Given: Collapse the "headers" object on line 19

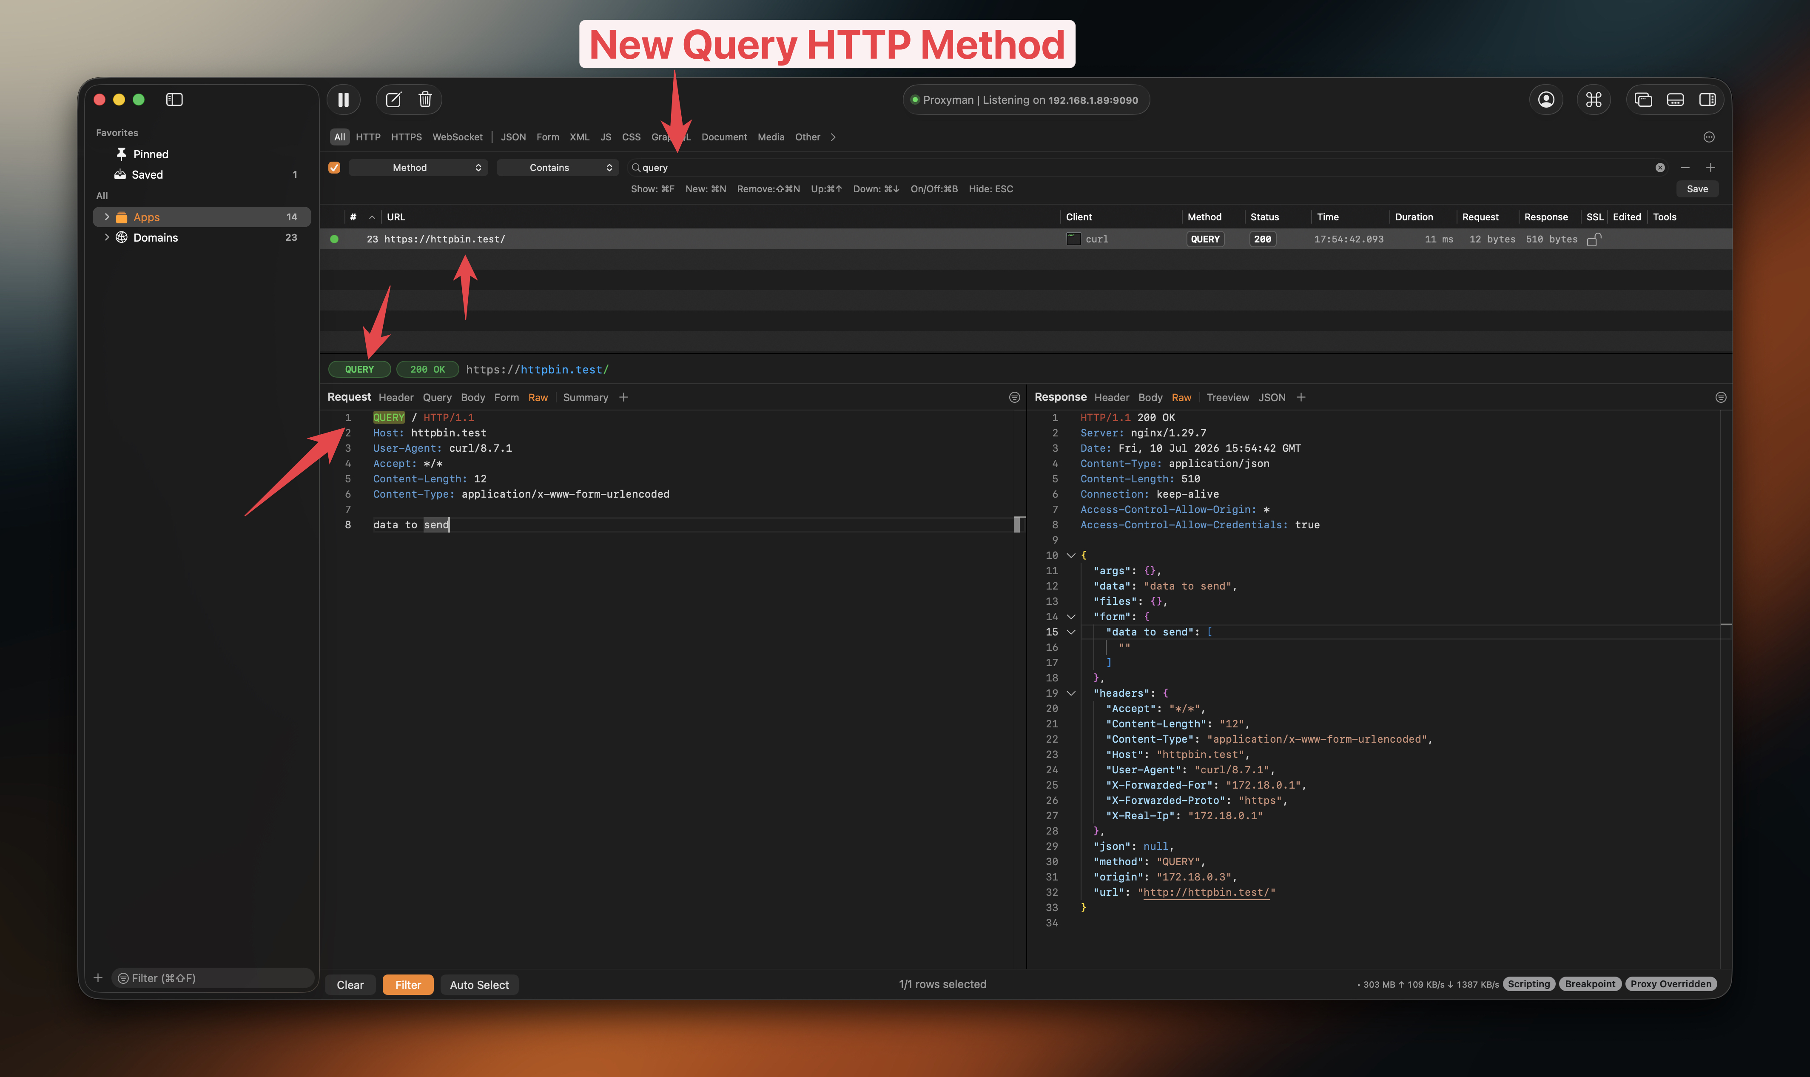Looking at the screenshot, I should [x=1070, y=693].
